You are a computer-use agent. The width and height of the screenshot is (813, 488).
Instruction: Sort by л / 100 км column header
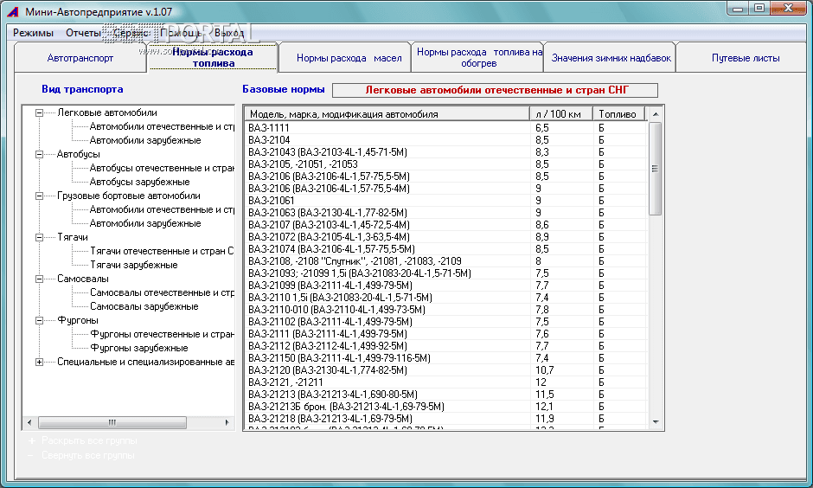561,114
